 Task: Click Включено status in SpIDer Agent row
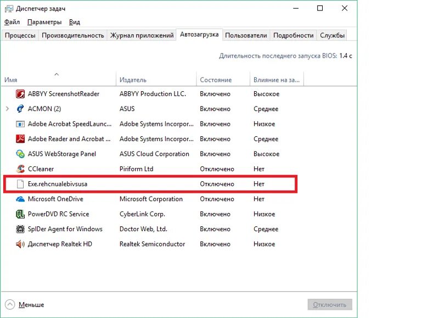[215, 229]
